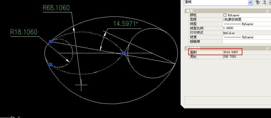Click the 线型 ByLayer value cell
Viewport: 271px width, 118px height.
click(x=247, y=24)
